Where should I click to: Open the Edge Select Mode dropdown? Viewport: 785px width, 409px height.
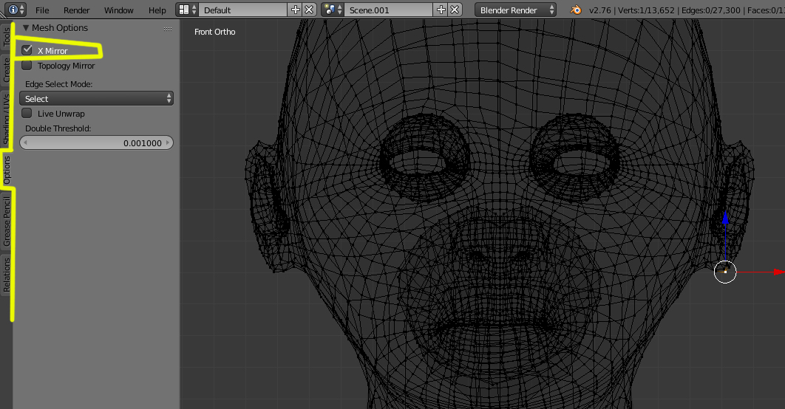(x=96, y=98)
